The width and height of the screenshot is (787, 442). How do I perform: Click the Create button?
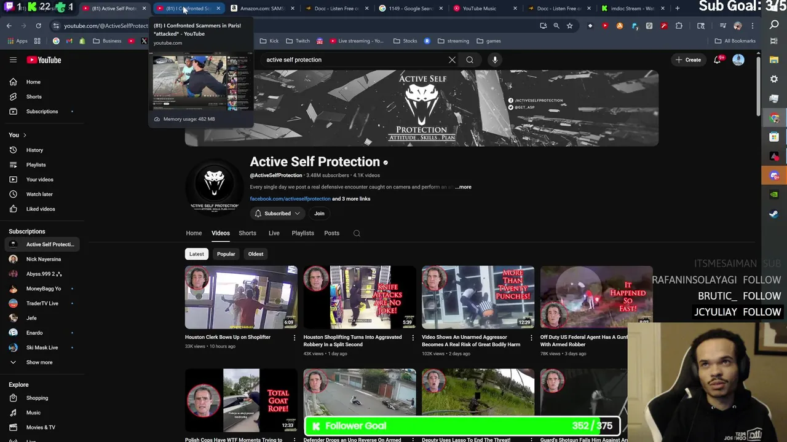[688, 60]
